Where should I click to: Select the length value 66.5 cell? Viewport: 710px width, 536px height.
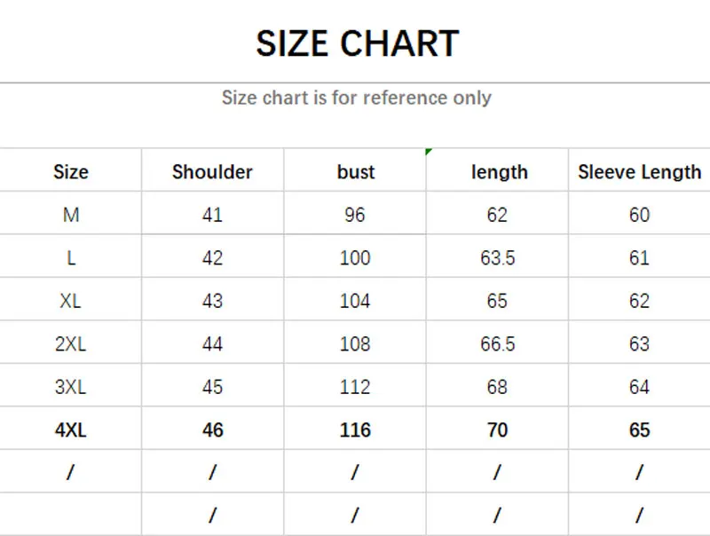[x=498, y=344]
